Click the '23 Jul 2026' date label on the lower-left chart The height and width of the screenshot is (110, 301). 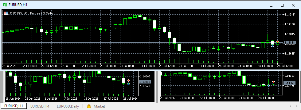[x=130, y=99]
